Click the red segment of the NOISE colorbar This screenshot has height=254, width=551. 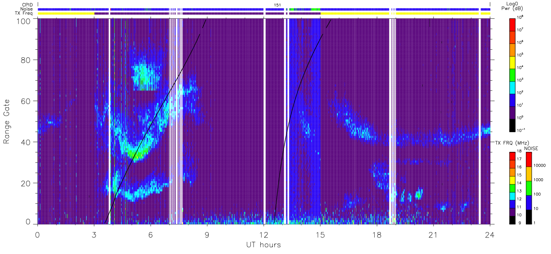pos(529,159)
